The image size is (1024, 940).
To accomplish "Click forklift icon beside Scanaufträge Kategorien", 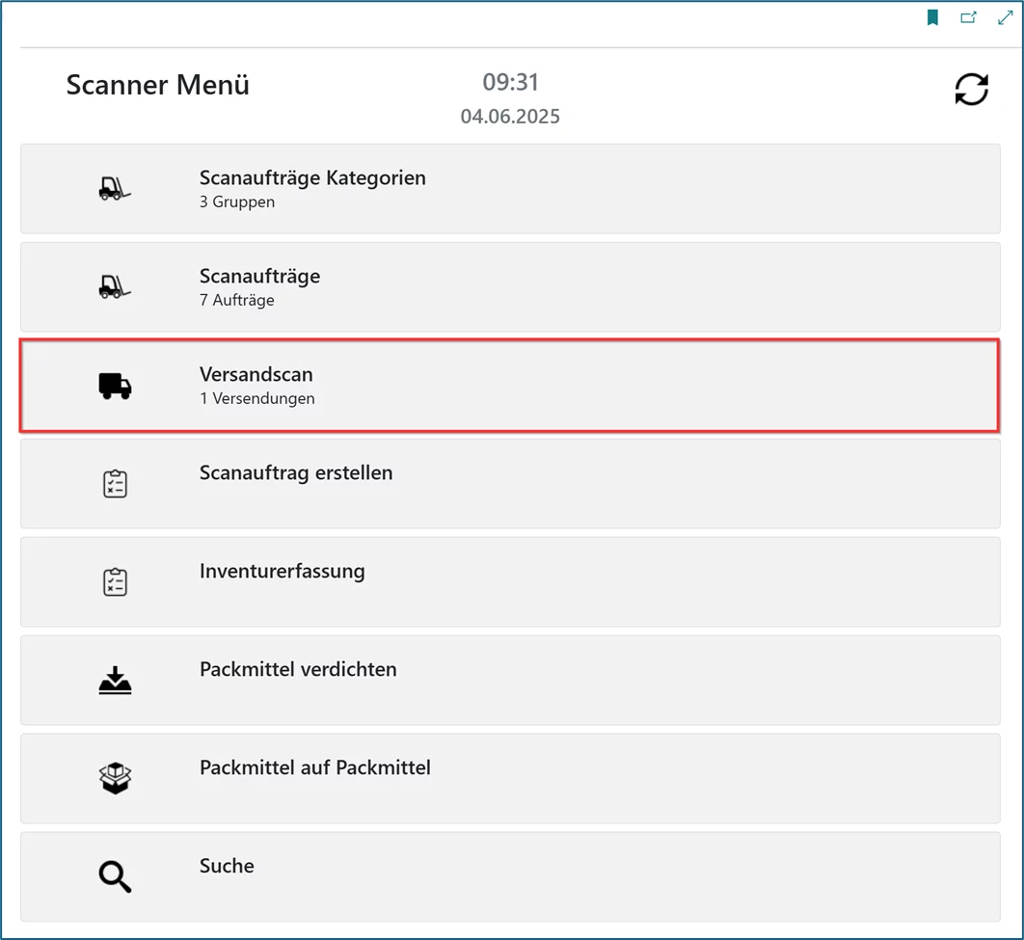I will click(115, 189).
